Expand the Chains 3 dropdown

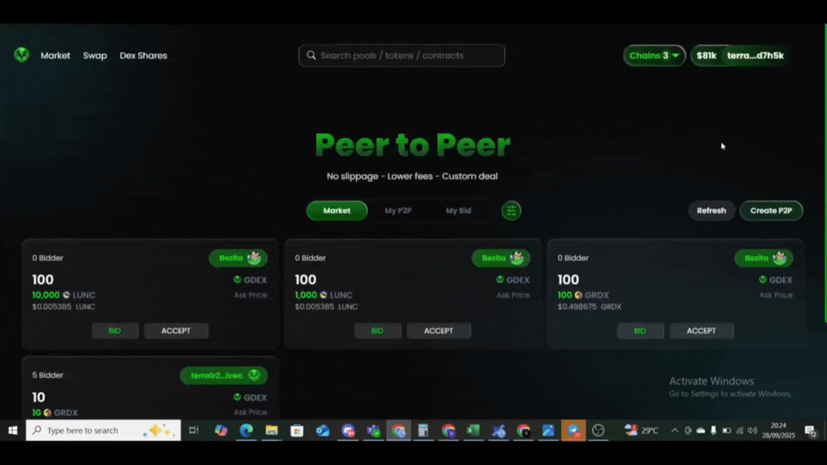pos(654,55)
